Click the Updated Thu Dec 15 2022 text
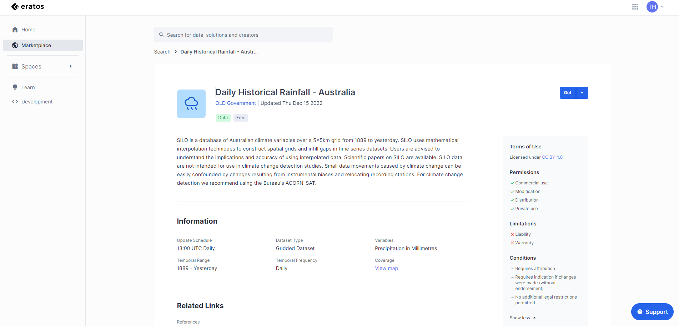The width and height of the screenshot is (679, 326). click(291, 103)
